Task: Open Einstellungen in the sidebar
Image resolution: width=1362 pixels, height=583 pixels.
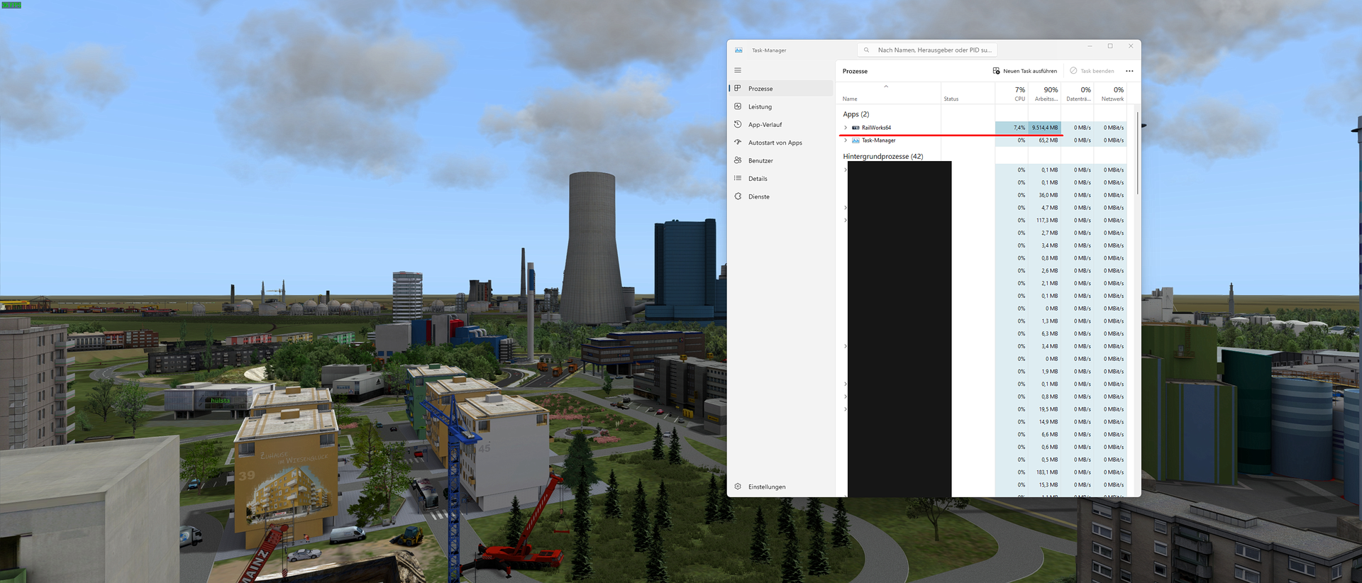Action: pos(781,487)
